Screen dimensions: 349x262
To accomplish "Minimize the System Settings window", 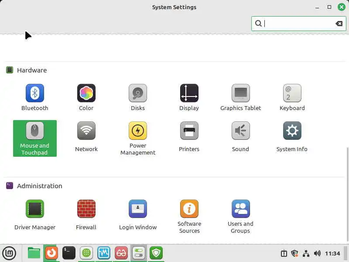I will (x=317, y=7).
